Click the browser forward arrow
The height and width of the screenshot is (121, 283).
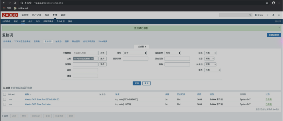[x=9, y=3]
